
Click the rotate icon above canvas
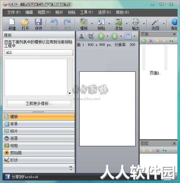(128, 36)
